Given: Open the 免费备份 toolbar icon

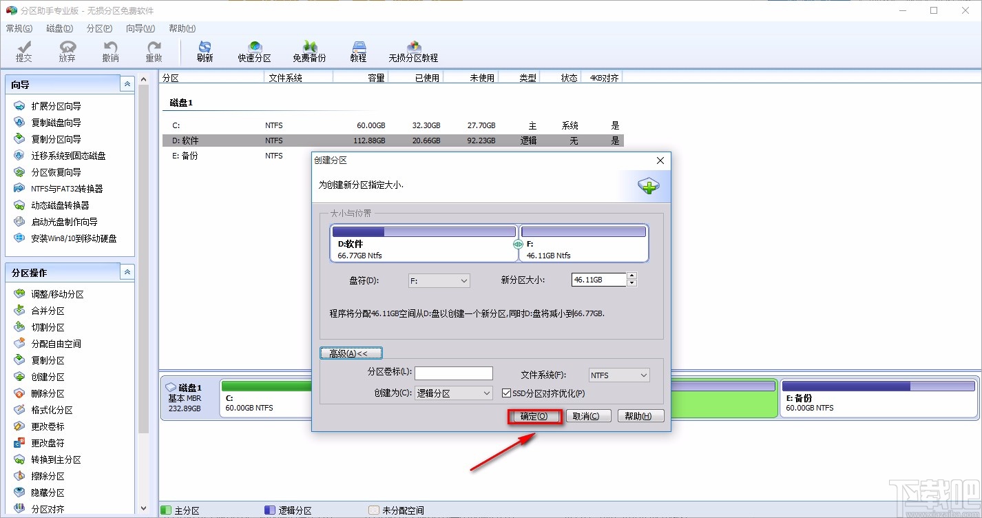Looking at the screenshot, I should point(309,51).
